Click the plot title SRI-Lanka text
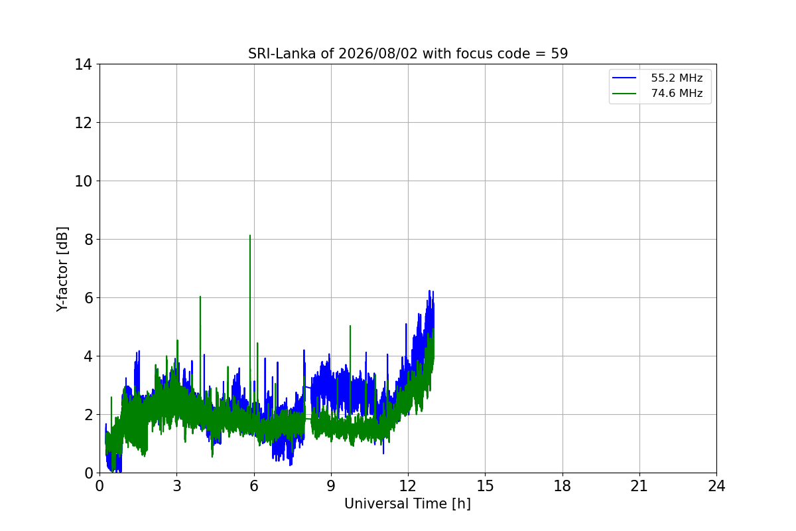The width and height of the screenshot is (796, 531). (x=408, y=54)
